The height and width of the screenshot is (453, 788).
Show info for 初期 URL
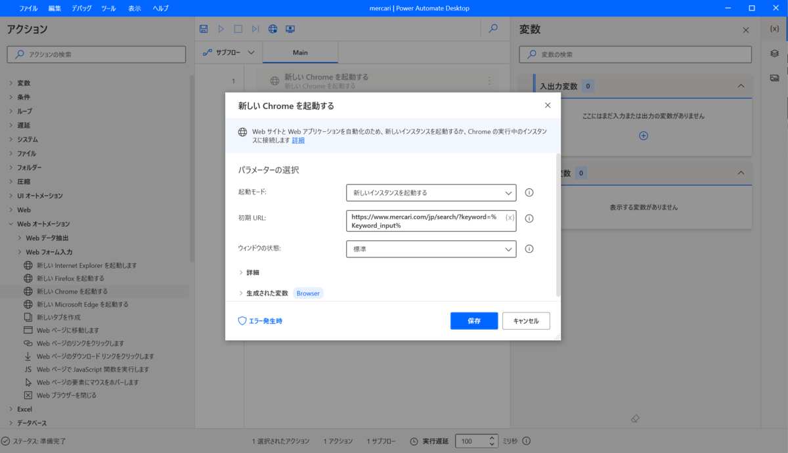pyautogui.click(x=529, y=219)
